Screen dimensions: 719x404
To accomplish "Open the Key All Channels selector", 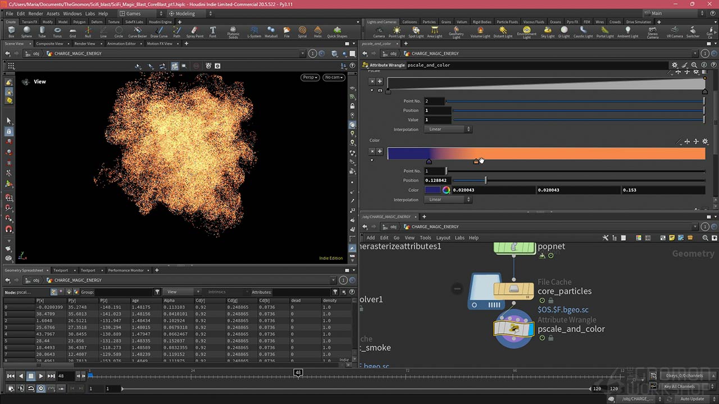I will [x=681, y=387].
